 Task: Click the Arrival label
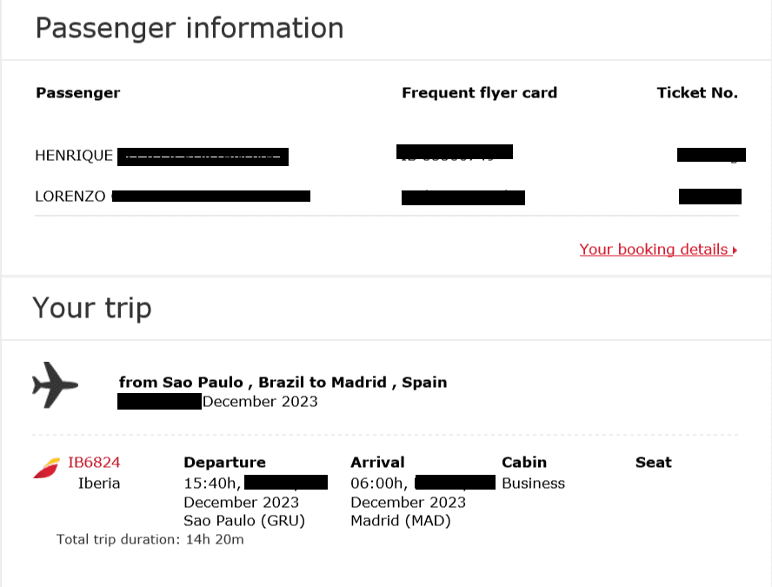tap(377, 463)
